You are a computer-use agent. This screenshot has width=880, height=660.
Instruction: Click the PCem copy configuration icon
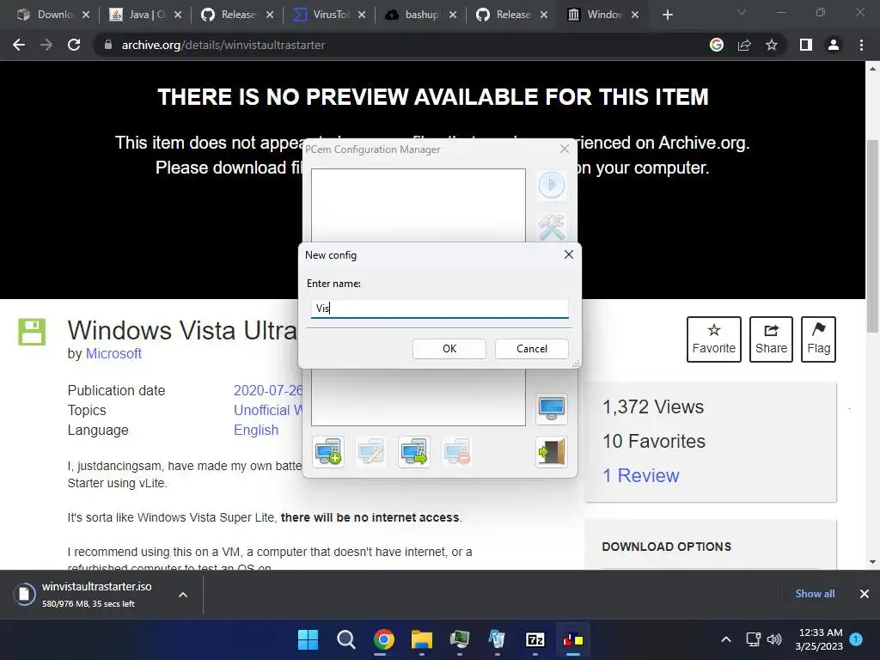click(413, 452)
